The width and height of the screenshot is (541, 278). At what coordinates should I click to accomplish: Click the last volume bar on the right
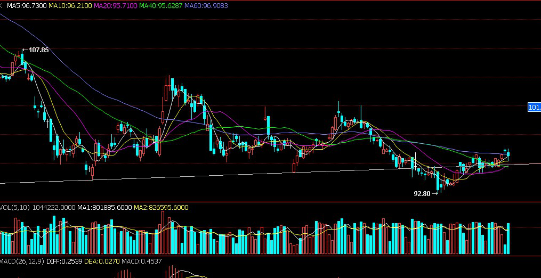pos(508,239)
